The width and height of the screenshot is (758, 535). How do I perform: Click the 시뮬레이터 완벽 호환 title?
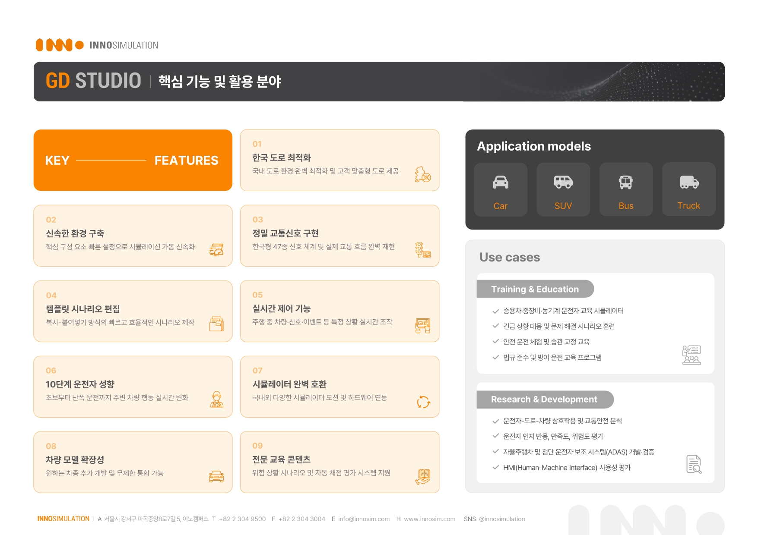pyautogui.click(x=289, y=384)
